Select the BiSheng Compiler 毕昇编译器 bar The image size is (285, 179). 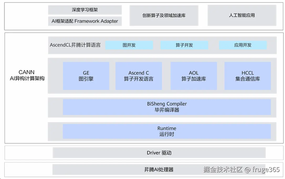pos(167,107)
